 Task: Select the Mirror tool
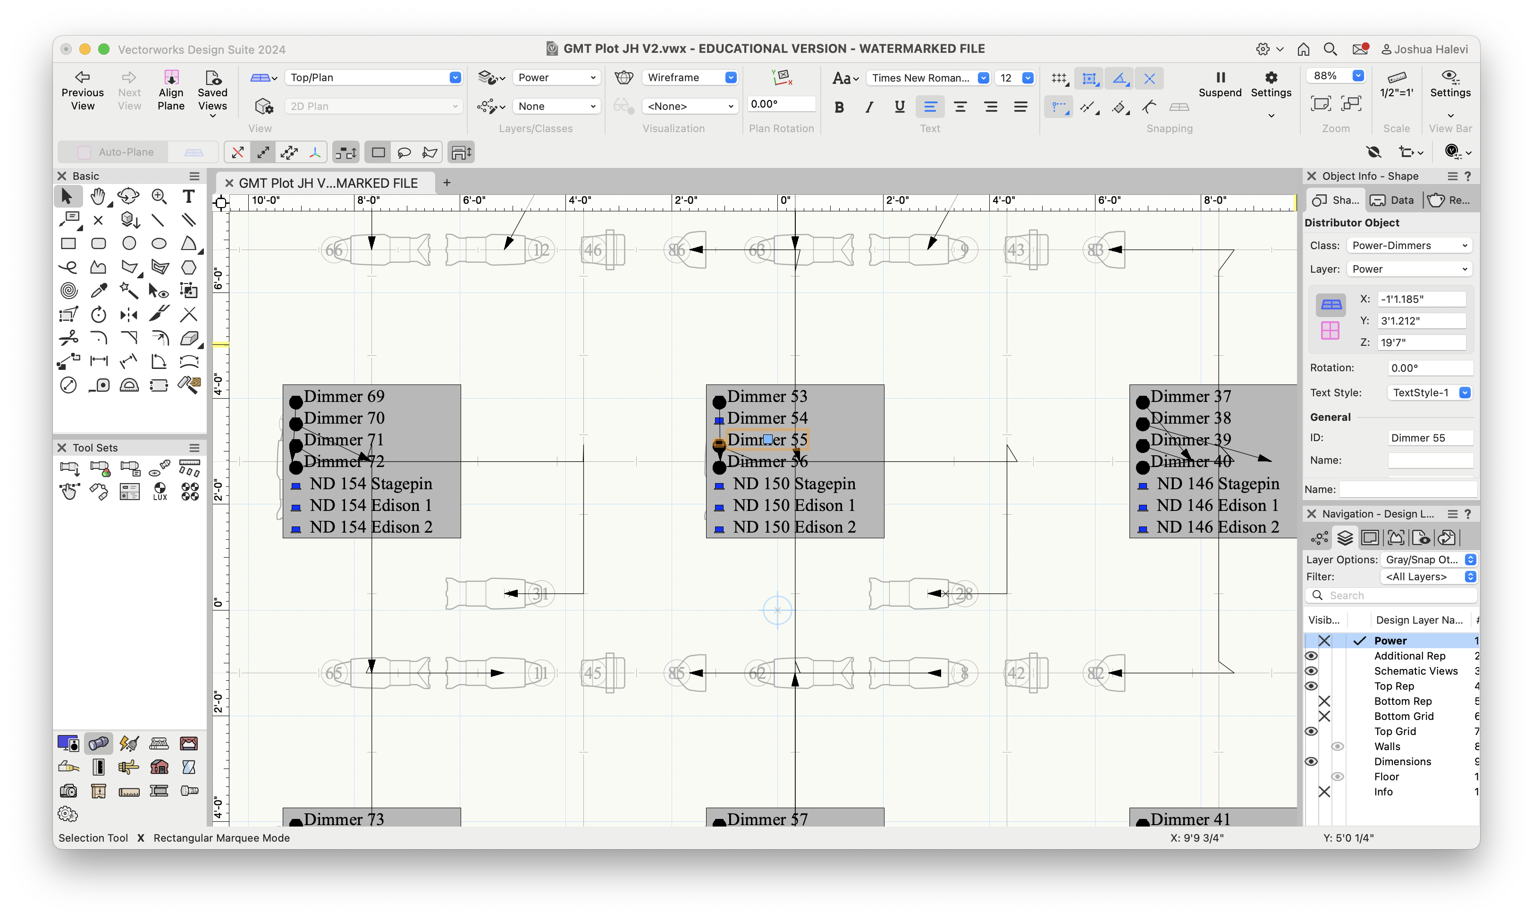129,315
